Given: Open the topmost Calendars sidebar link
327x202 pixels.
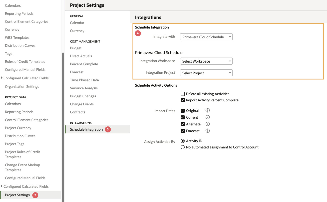Looking at the screenshot, I should click(13, 6).
